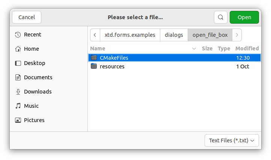This screenshot has width=271, height=160.
Task: Go to Home folder in sidebar
Action: click(x=31, y=49)
